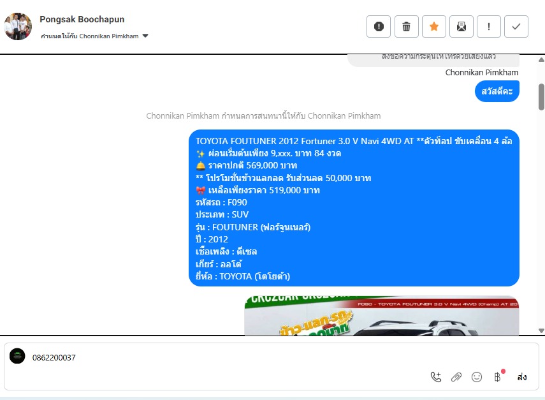Click the โปรโมชั่นข้าวแลกลด 50,000 บาท line
Image resolution: width=545 pixels, height=400 pixels.
(x=283, y=178)
